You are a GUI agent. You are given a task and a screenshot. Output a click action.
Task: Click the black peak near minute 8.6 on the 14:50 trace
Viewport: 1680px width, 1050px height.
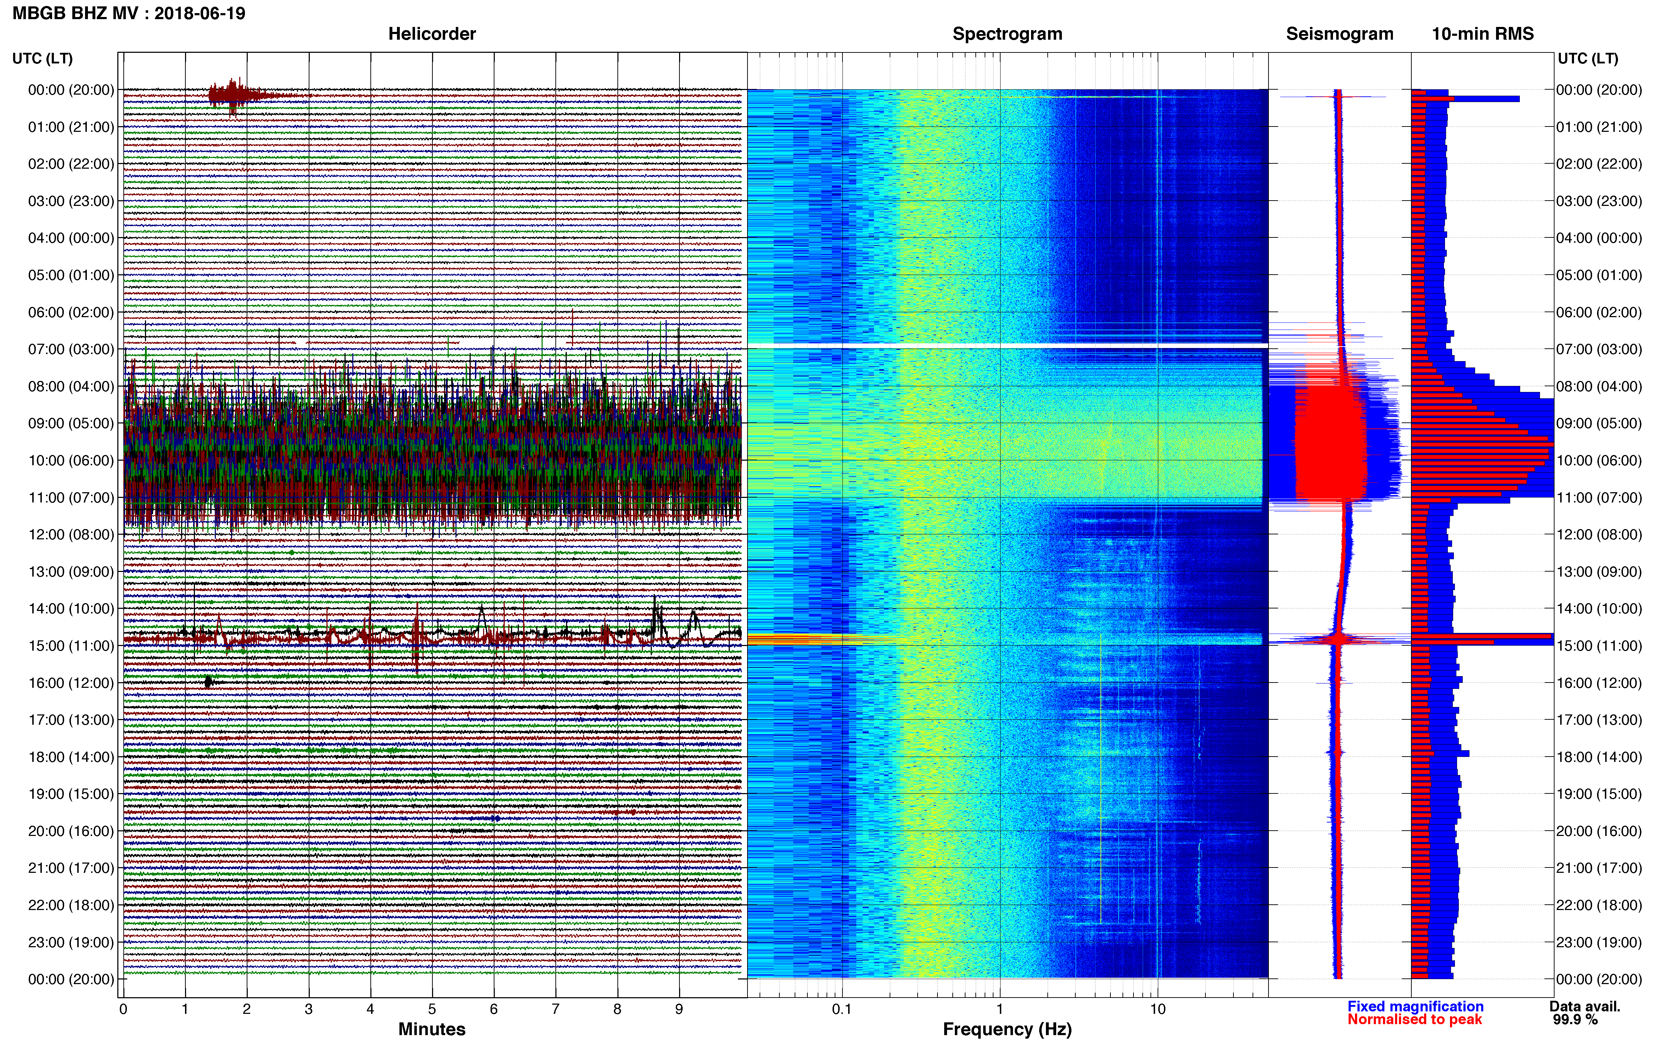point(656,614)
